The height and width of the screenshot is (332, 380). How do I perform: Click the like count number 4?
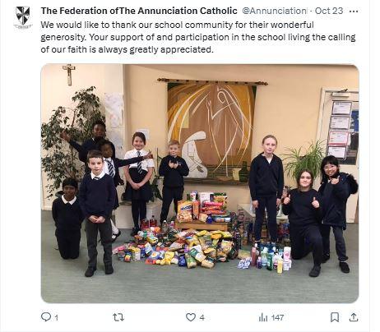pos(202,317)
